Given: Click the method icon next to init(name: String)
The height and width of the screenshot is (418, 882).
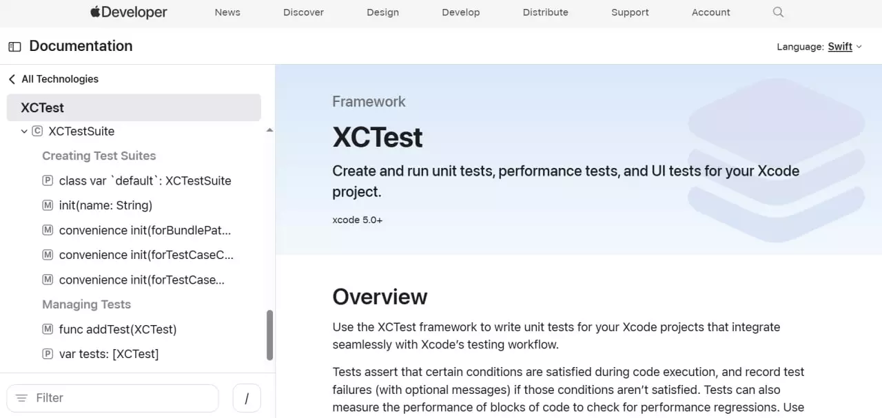Looking at the screenshot, I should [x=48, y=205].
